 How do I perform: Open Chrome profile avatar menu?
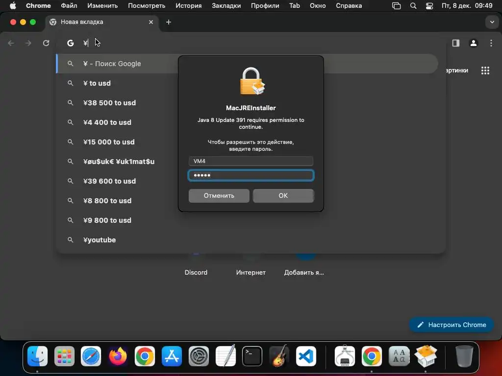tap(474, 43)
